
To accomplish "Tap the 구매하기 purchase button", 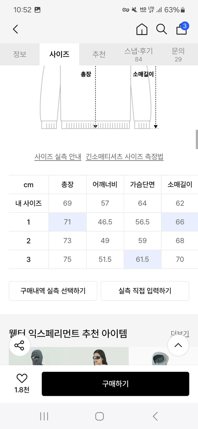I will (116, 384).
